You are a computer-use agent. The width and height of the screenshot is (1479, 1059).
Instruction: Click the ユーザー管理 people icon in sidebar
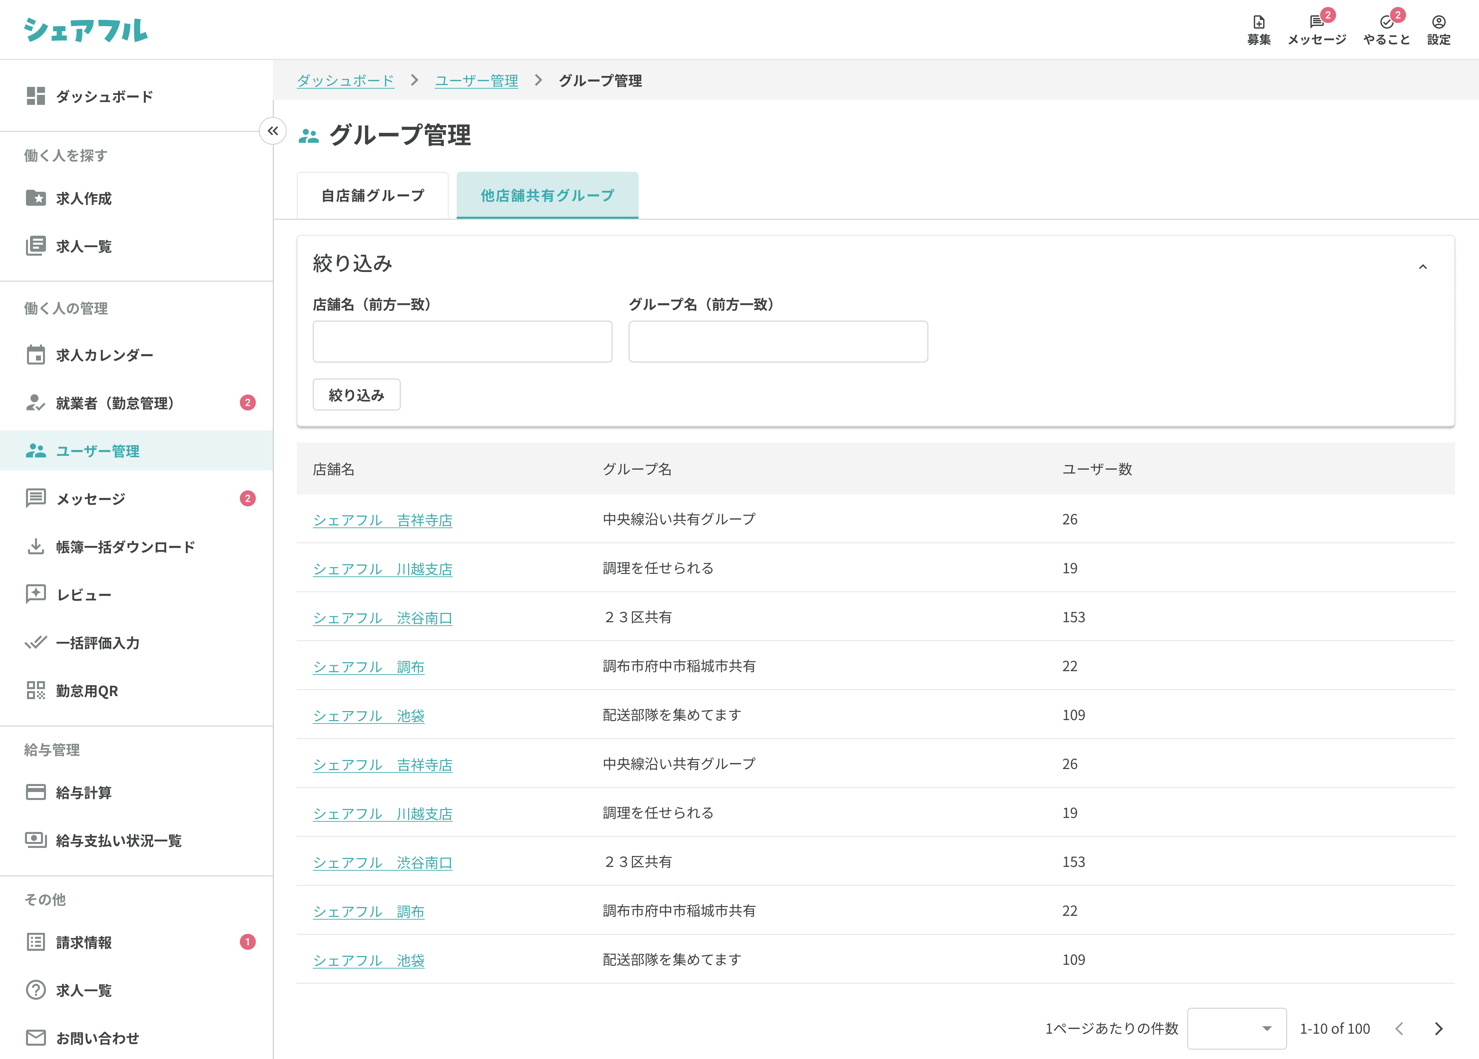pos(36,450)
